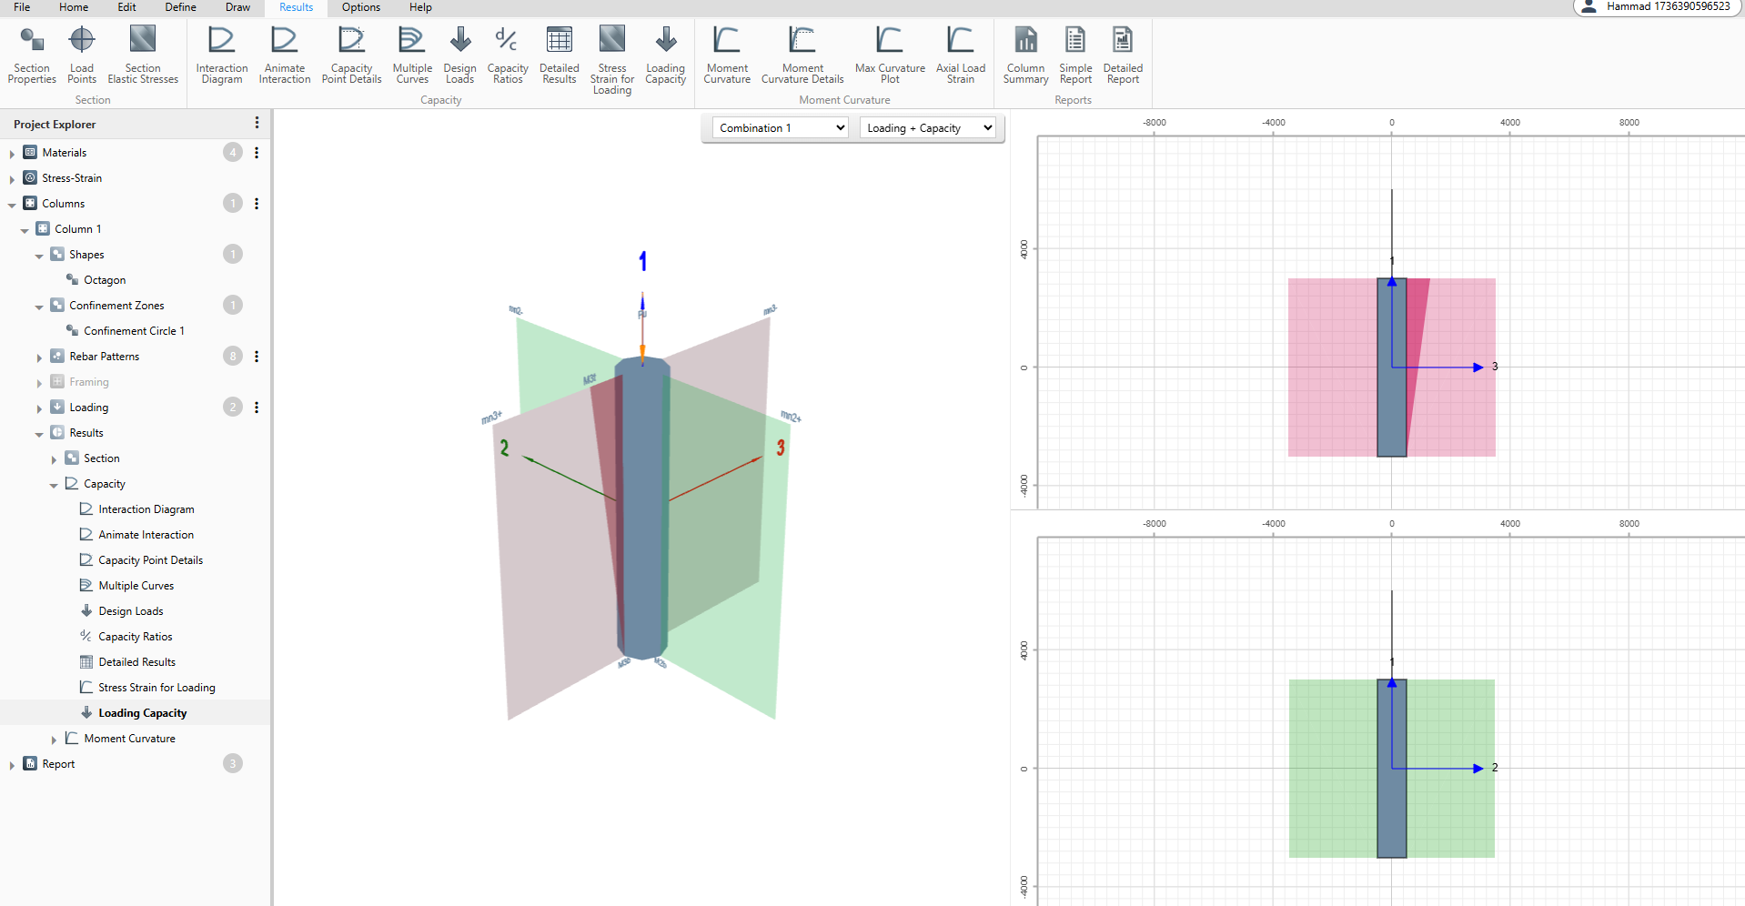Select the Capacity Ratios ribbon icon
Viewport: 1745px width, 906px height.
[x=507, y=55]
